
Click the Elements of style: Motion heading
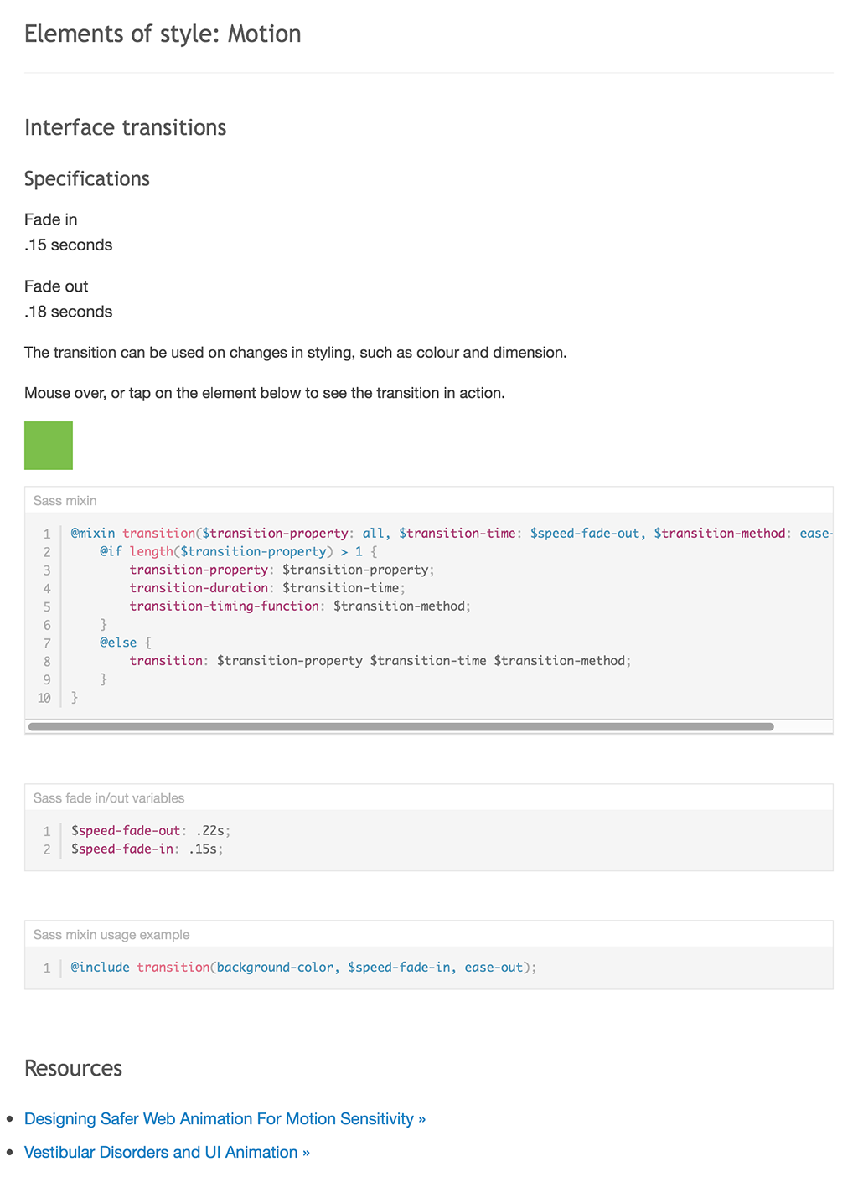point(163,34)
